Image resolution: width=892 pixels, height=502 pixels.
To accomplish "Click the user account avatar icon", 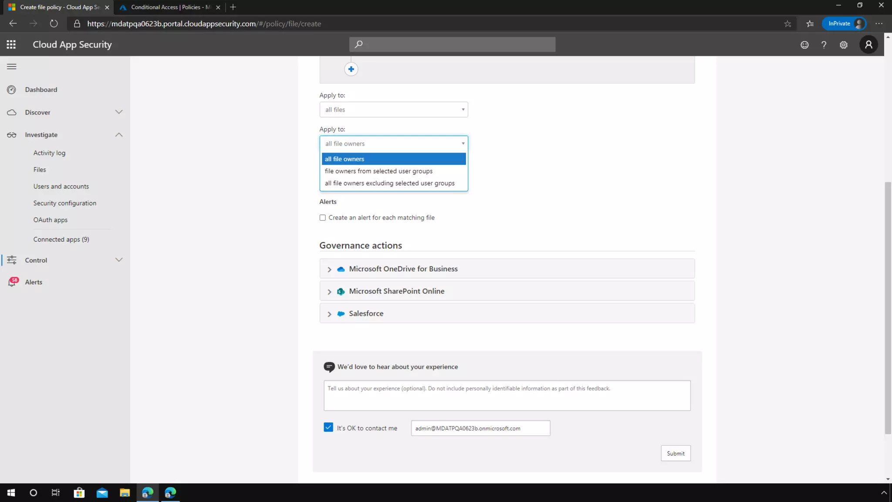I will tap(868, 44).
